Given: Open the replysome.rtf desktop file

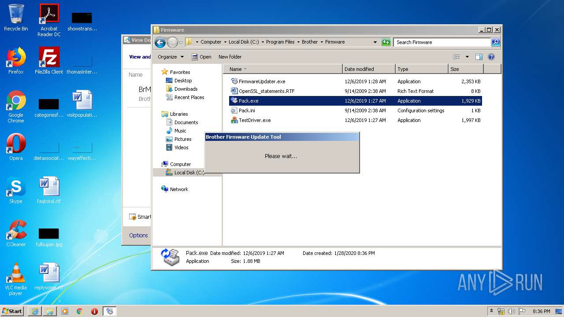Looking at the screenshot, I should (49, 276).
